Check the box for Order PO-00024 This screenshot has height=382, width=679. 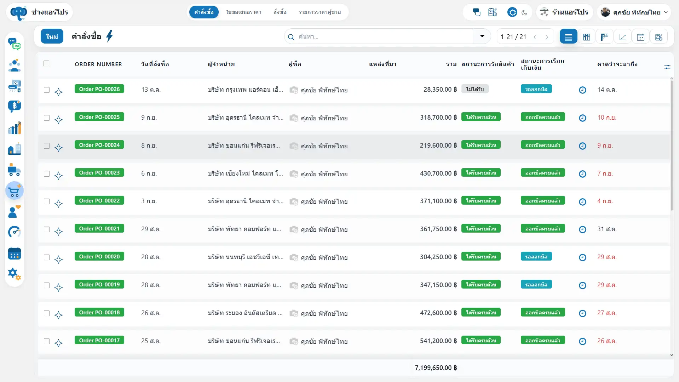coord(47,146)
